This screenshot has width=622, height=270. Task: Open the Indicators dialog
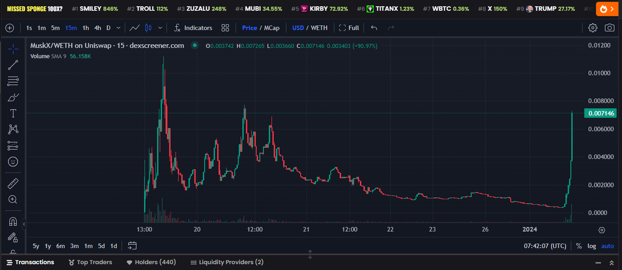pyautogui.click(x=193, y=28)
